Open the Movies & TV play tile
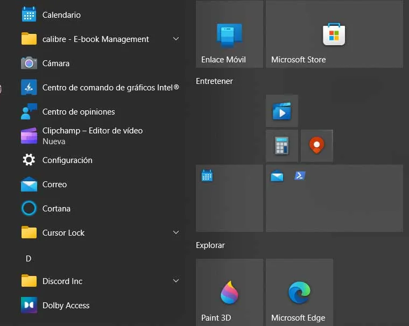This screenshot has width=409, height=326. (x=281, y=111)
